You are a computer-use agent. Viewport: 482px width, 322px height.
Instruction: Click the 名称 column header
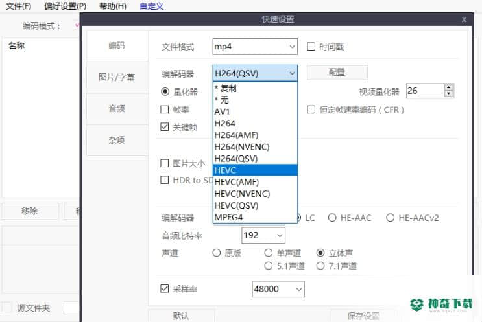click(x=17, y=46)
